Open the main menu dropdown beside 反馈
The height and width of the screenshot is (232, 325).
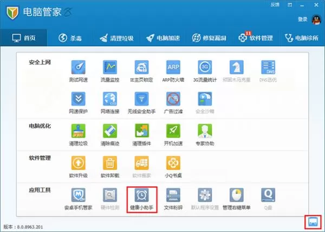point(290,5)
